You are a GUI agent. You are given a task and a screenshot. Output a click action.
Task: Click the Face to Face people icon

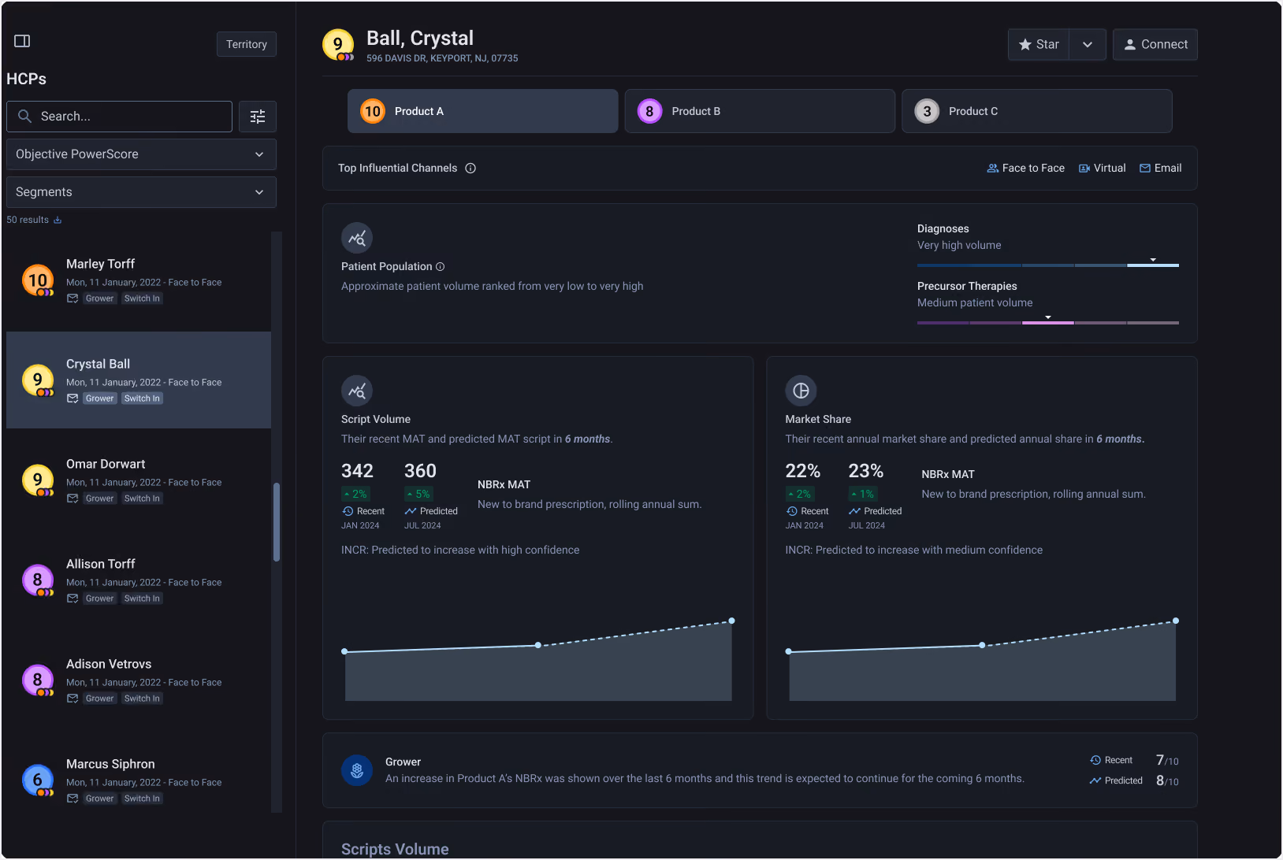point(993,169)
